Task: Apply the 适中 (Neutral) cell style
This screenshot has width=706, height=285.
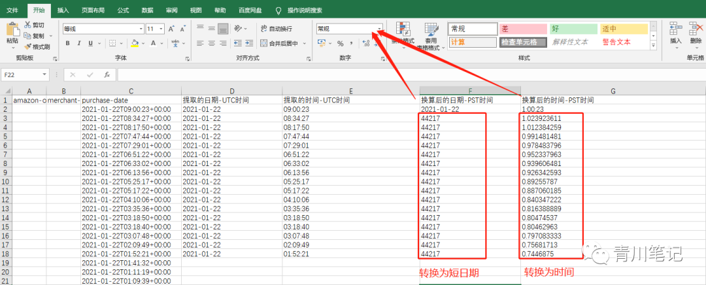Action: (624, 29)
